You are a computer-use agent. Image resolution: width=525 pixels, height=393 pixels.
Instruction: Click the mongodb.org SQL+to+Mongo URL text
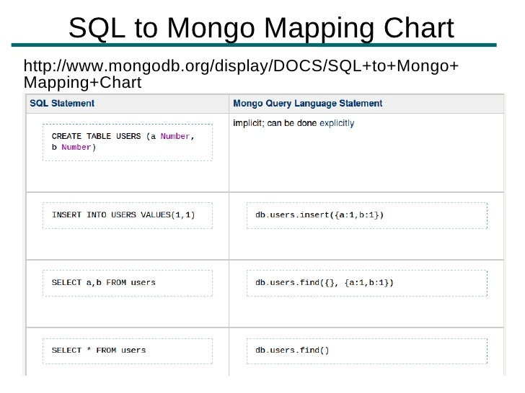241,74
